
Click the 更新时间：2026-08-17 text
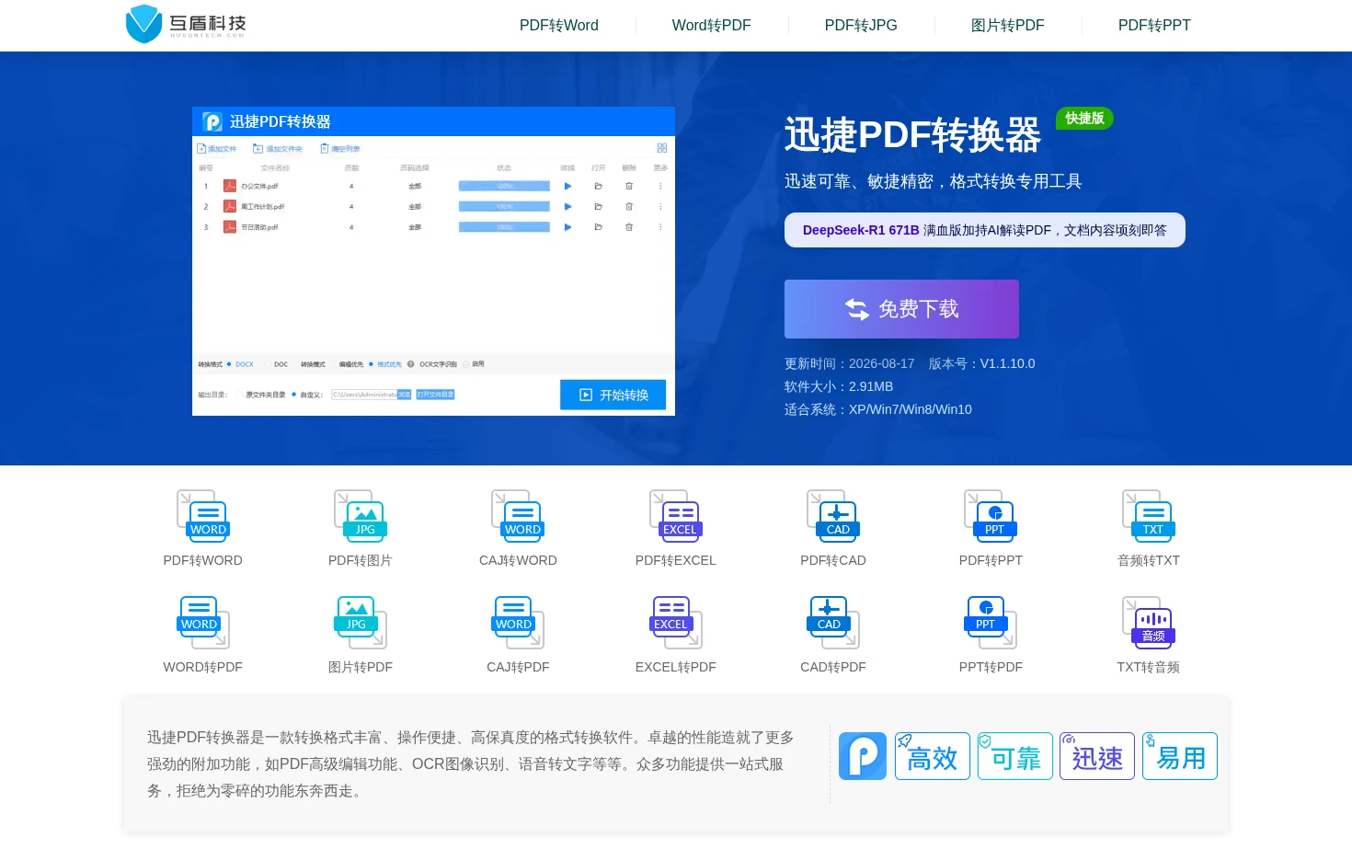(850, 363)
